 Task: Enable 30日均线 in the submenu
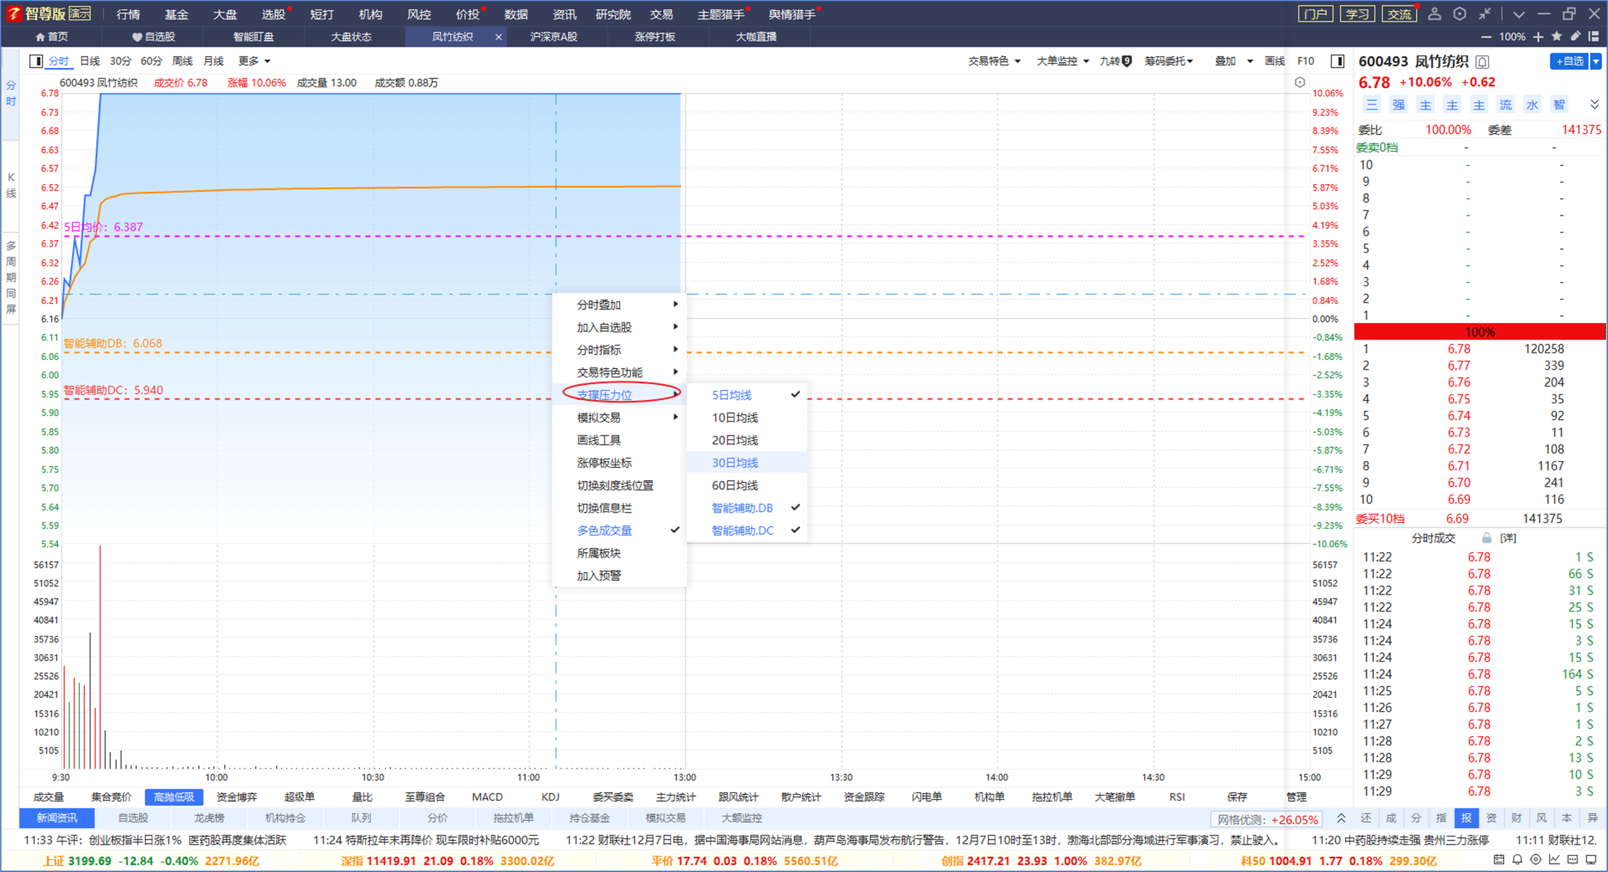click(x=747, y=462)
